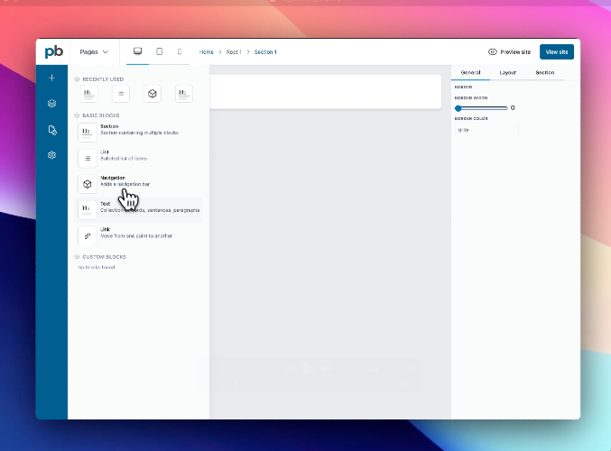611x451 pixels.
Task: Click the pb logo
Action: [53, 51]
